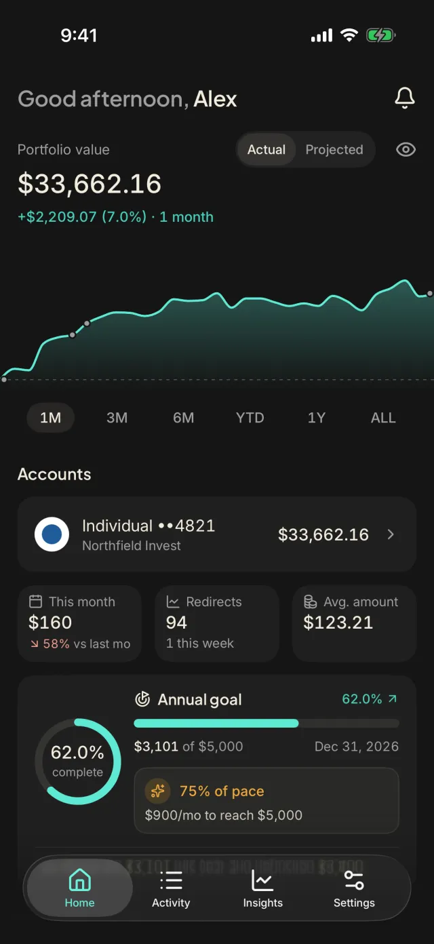Viewport: 434px width, 944px height.
Task: Open the Redirects 94 card
Action: tap(217, 624)
